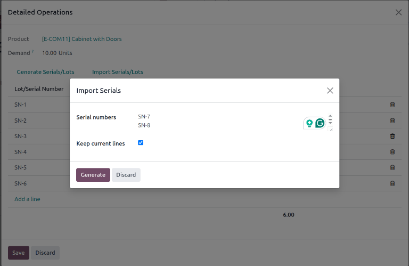Screen dimensions: 409x266
Task: Open the Grammarly G icon in textarea
Action: (x=320, y=123)
